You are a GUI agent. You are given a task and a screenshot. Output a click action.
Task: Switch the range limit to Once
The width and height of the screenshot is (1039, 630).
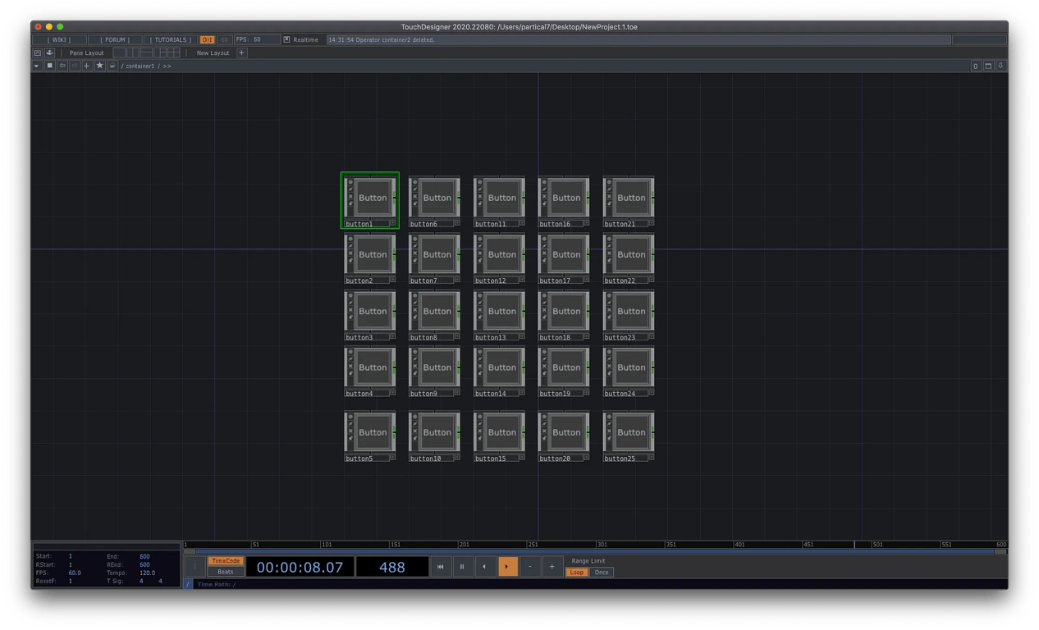click(602, 572)
